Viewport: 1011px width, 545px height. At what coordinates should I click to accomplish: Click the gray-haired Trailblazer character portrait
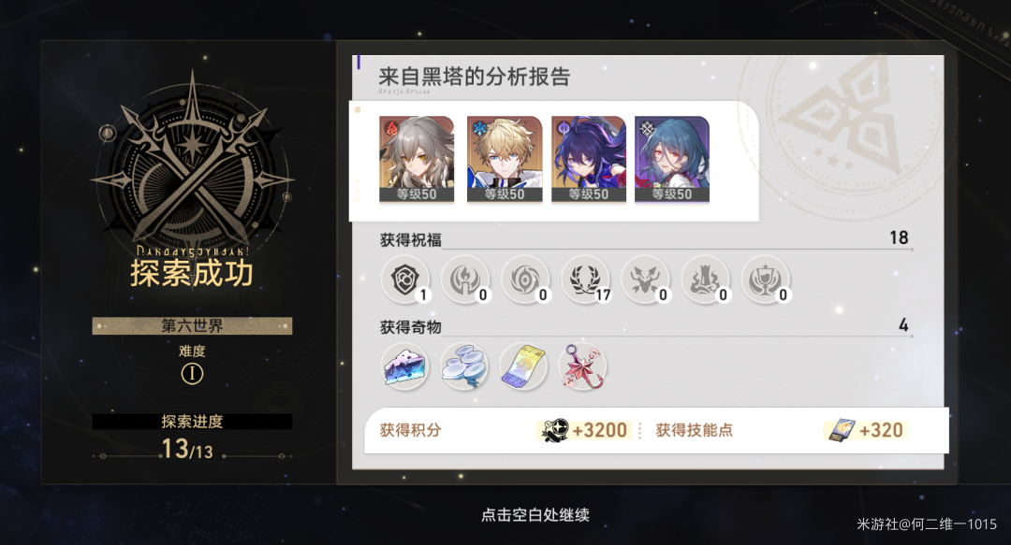[417, 159]
